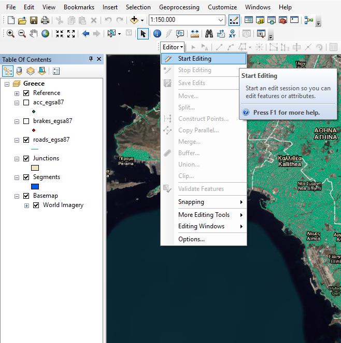Switch to List By Visibility view
This screenshot has height=343, width=341.
(x=31, y=71)
